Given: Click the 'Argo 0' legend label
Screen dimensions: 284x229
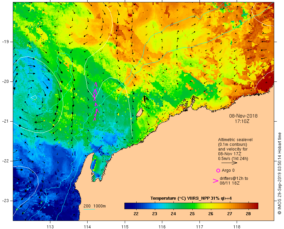Looking at the screenshot, I should 228,170.
